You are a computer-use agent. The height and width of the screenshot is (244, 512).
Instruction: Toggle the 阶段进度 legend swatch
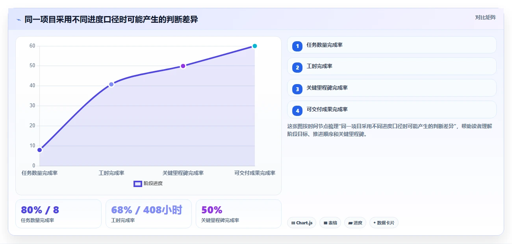138,183
